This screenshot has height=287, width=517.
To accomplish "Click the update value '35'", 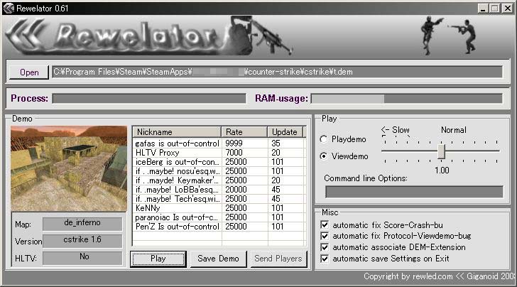I will pos(276,143).
